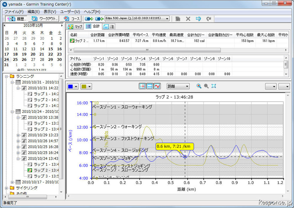Click the Garmin Training Center title bar icon
This screenshot has height=208, width=294.
[x=5, y=4]
